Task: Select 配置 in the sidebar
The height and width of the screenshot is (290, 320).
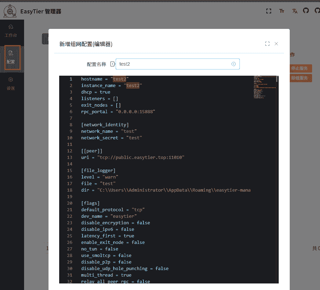Action: (11, 57)
